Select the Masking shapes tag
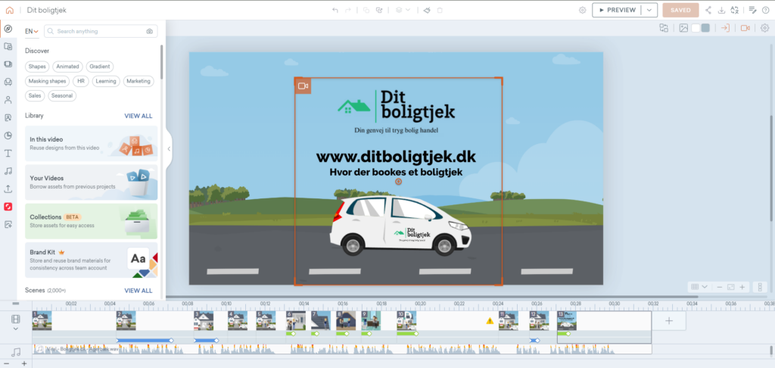Image resolution: width=775 pixels, height=368 pixels. click(48, 81)
